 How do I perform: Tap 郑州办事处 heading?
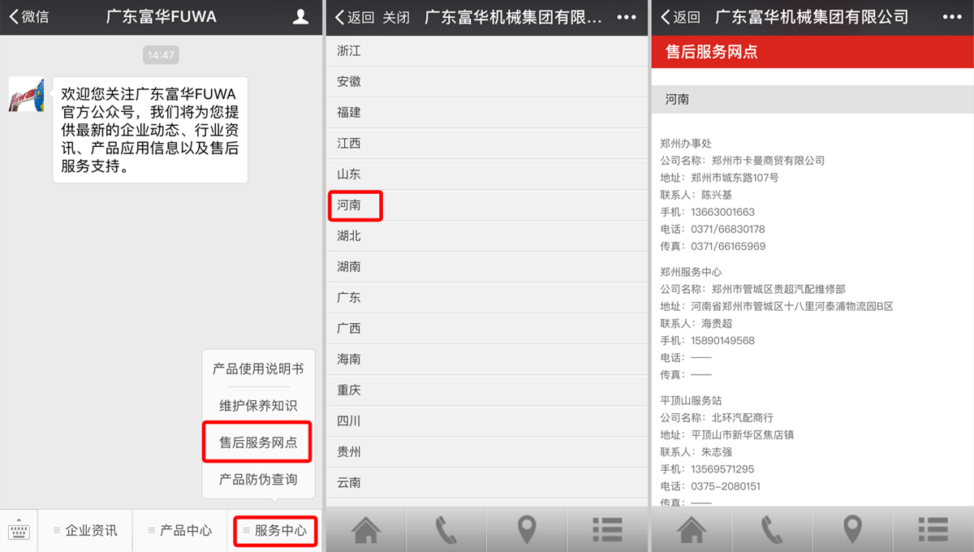(x=686, y=144)
